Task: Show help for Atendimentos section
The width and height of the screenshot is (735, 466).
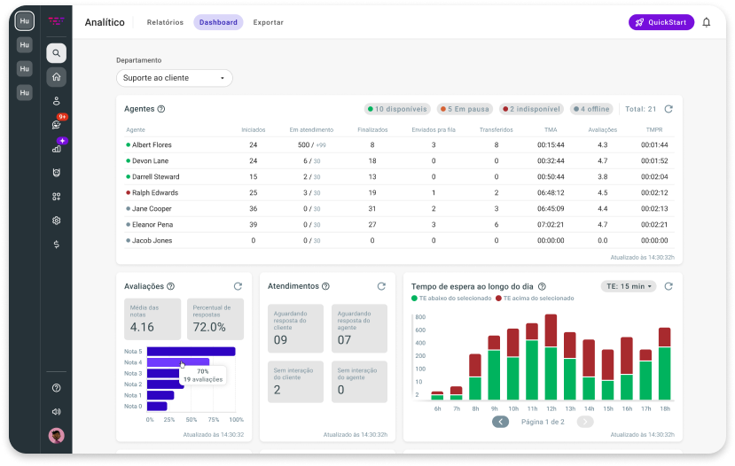Action: pyautogui.click(x=325, y=286)
